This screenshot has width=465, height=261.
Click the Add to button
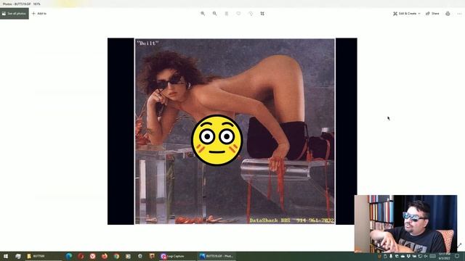coord(39,14)
